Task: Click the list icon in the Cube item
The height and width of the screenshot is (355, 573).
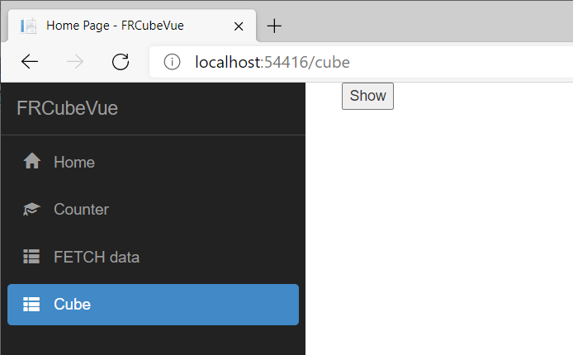Action: [x=31, y=304]
